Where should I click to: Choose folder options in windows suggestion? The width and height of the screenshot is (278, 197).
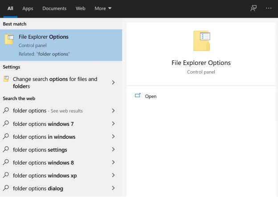44,137
